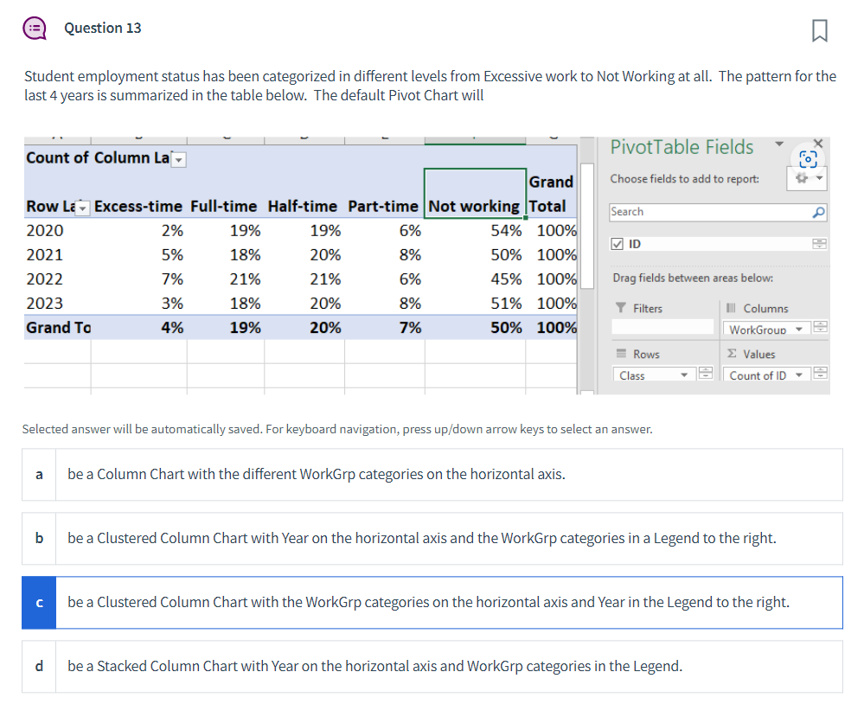Toggle the ID field checkbox
Screen dimensions: 864x704
click(617, 243)
